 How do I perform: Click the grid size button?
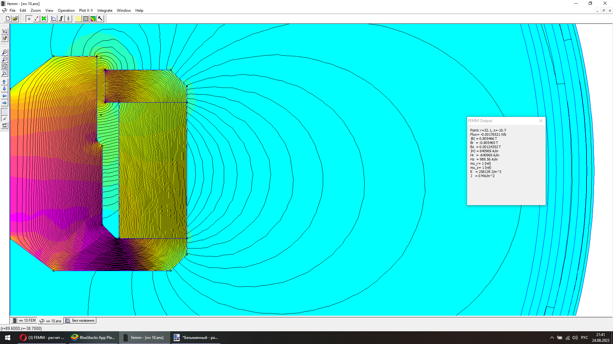click(4, 125)
